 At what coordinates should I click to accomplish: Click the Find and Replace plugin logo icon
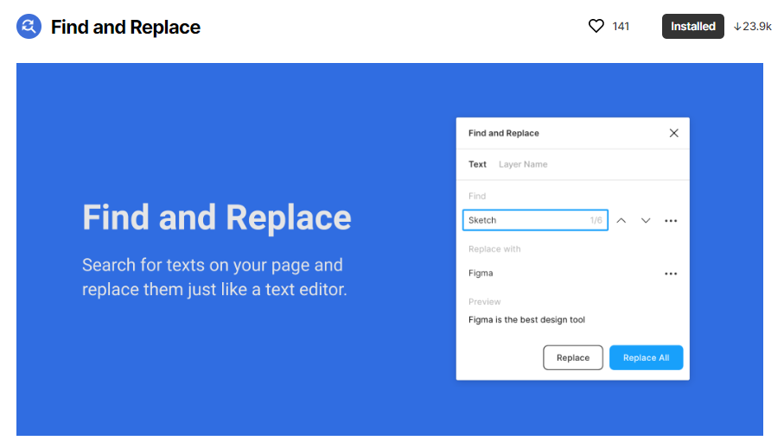click(29, 27)
